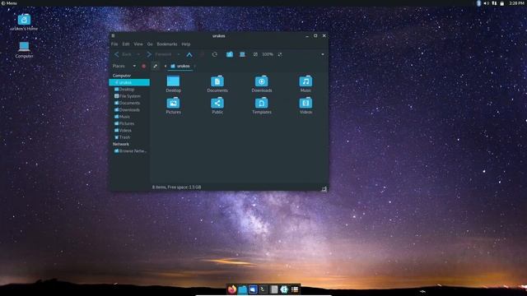Toggle the location text entry pencil button
The width and height of the screenshot is (527, 296).
[x=155, y=66]
